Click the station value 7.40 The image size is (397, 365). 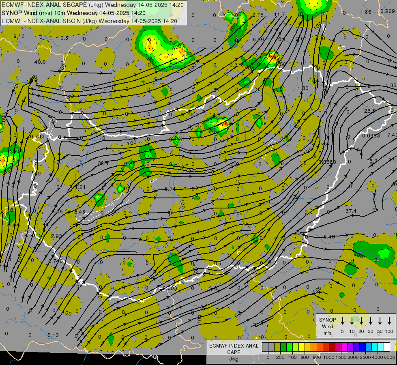392,135
